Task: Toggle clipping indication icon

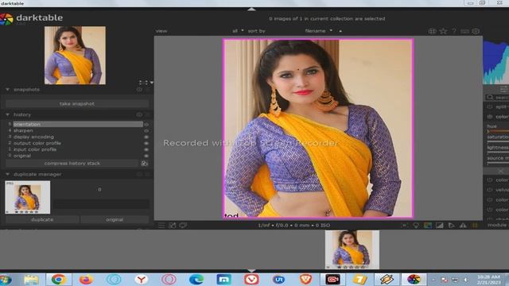Action: 440,226
